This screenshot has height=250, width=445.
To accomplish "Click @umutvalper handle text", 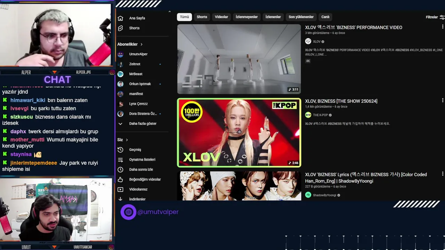I will (x=158, y=212).
